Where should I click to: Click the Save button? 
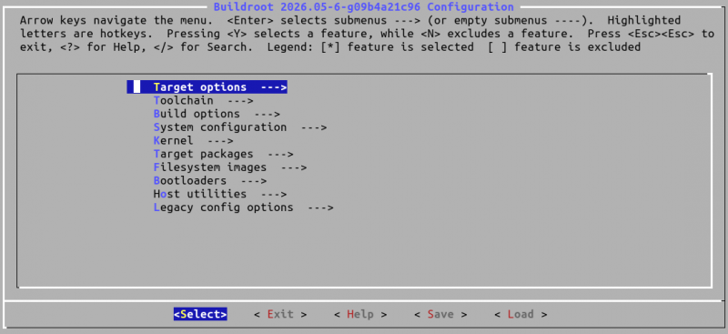440,314
